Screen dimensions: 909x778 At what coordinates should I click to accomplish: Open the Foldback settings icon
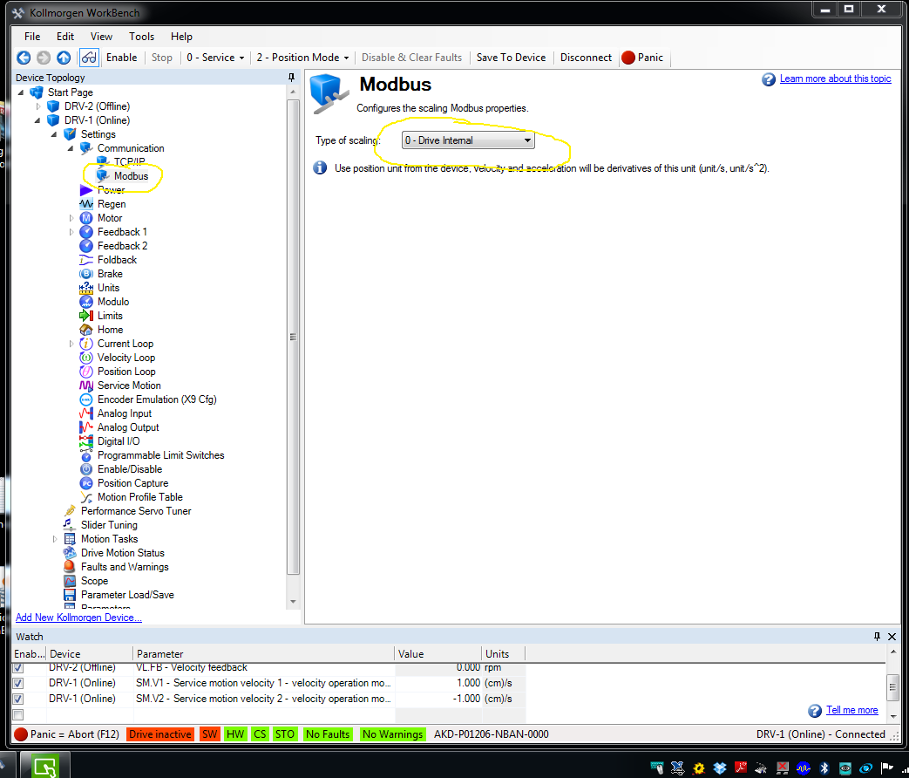85,260
